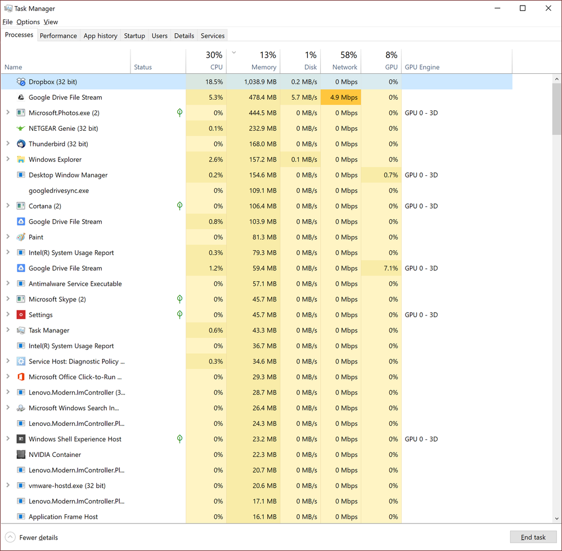This screenshot has height=551, width=562.
Task: Click the red Settings process icon
Action: pyautogui.click(x=21, y=315)
